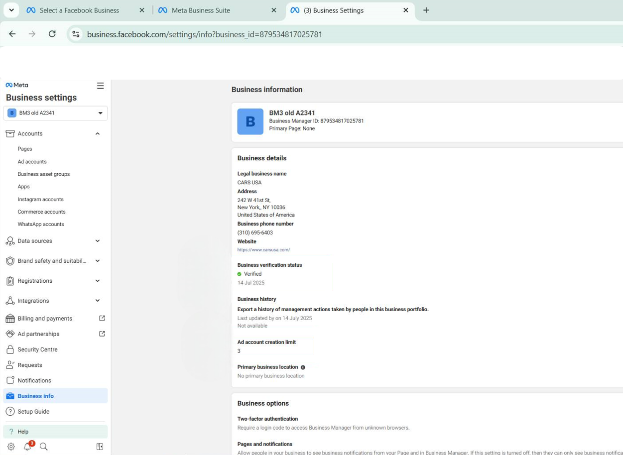Click the site information icon in address bar

point(76,34)
